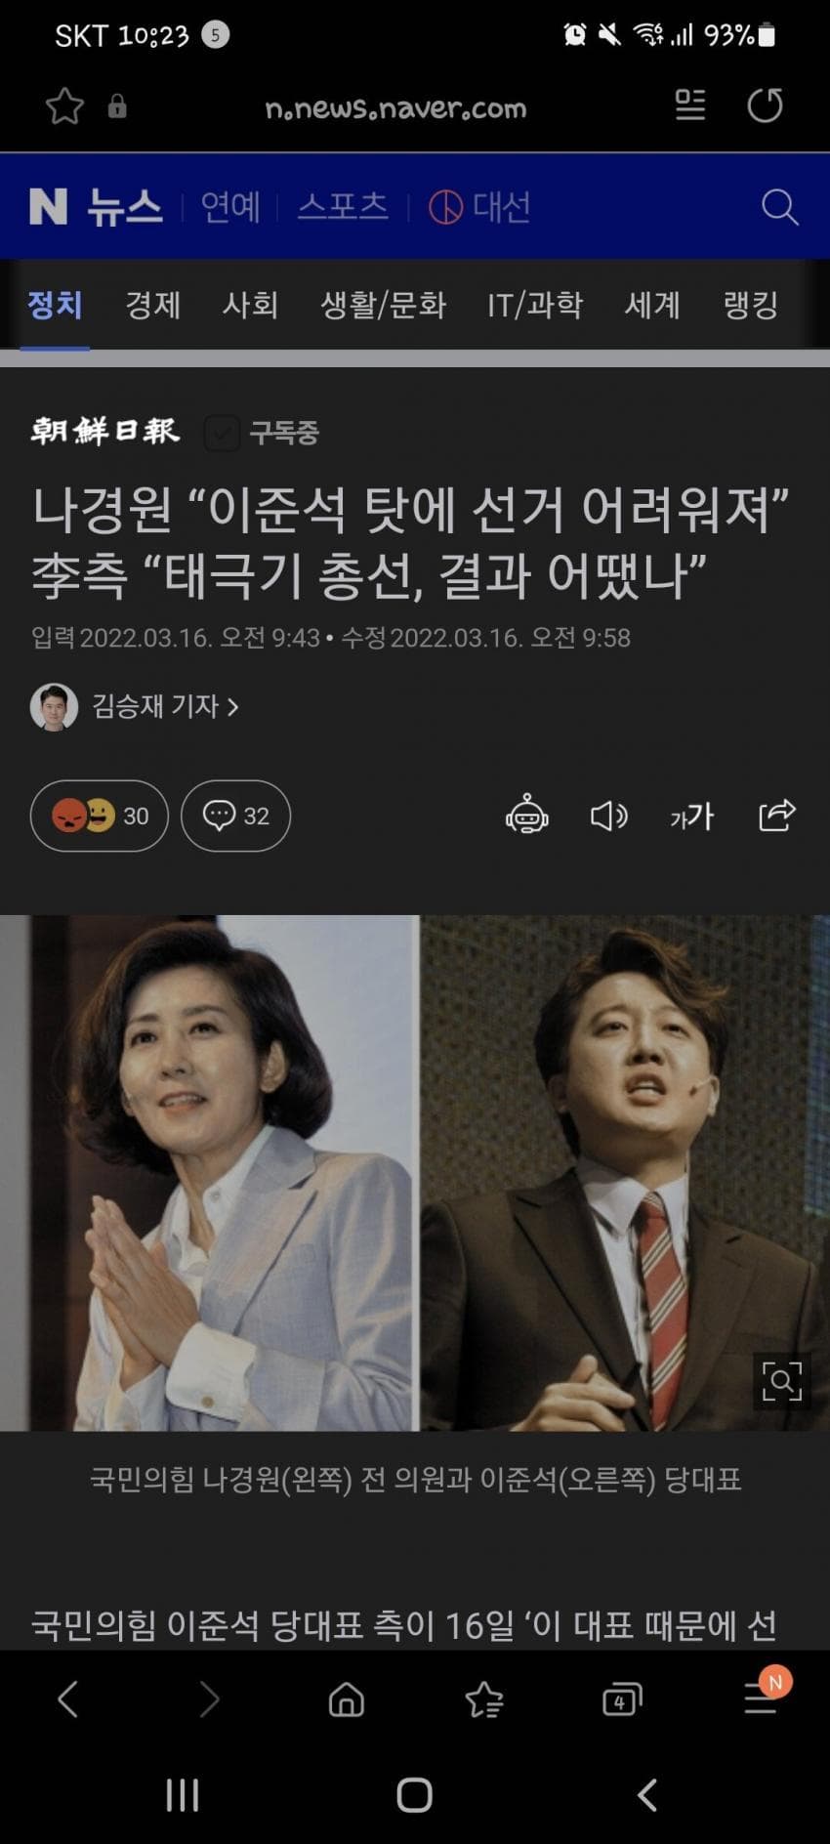Image resolution: width=830 pixels, height=1844 pixels.
Task: Bookmark page with the star icon
Action: pos(64,106)
